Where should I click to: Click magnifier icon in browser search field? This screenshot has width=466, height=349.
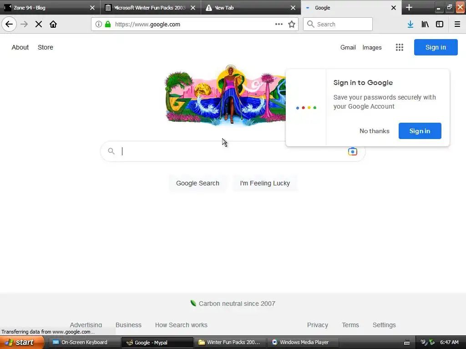click(310, 24)
